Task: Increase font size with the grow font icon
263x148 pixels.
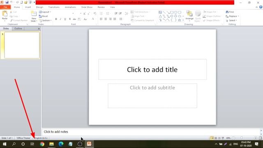Action: pyautogui.click(x=84, y=14)
